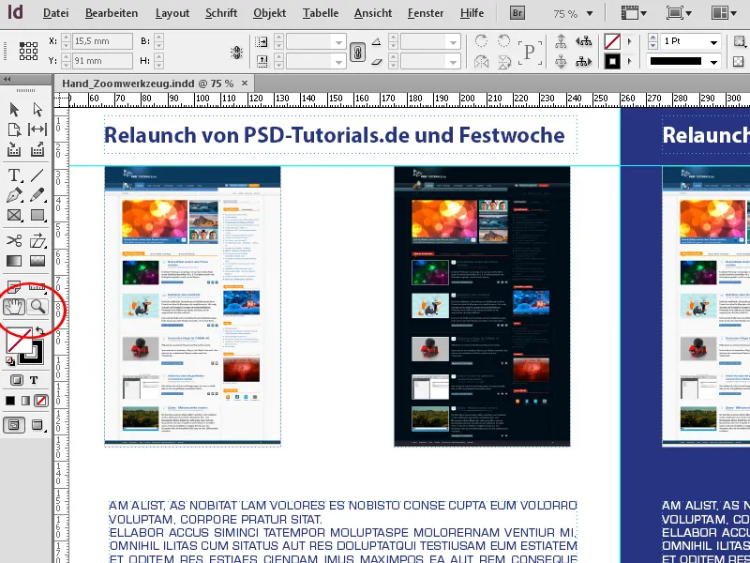
Task: Select the Gap tool
Action: 37,129
